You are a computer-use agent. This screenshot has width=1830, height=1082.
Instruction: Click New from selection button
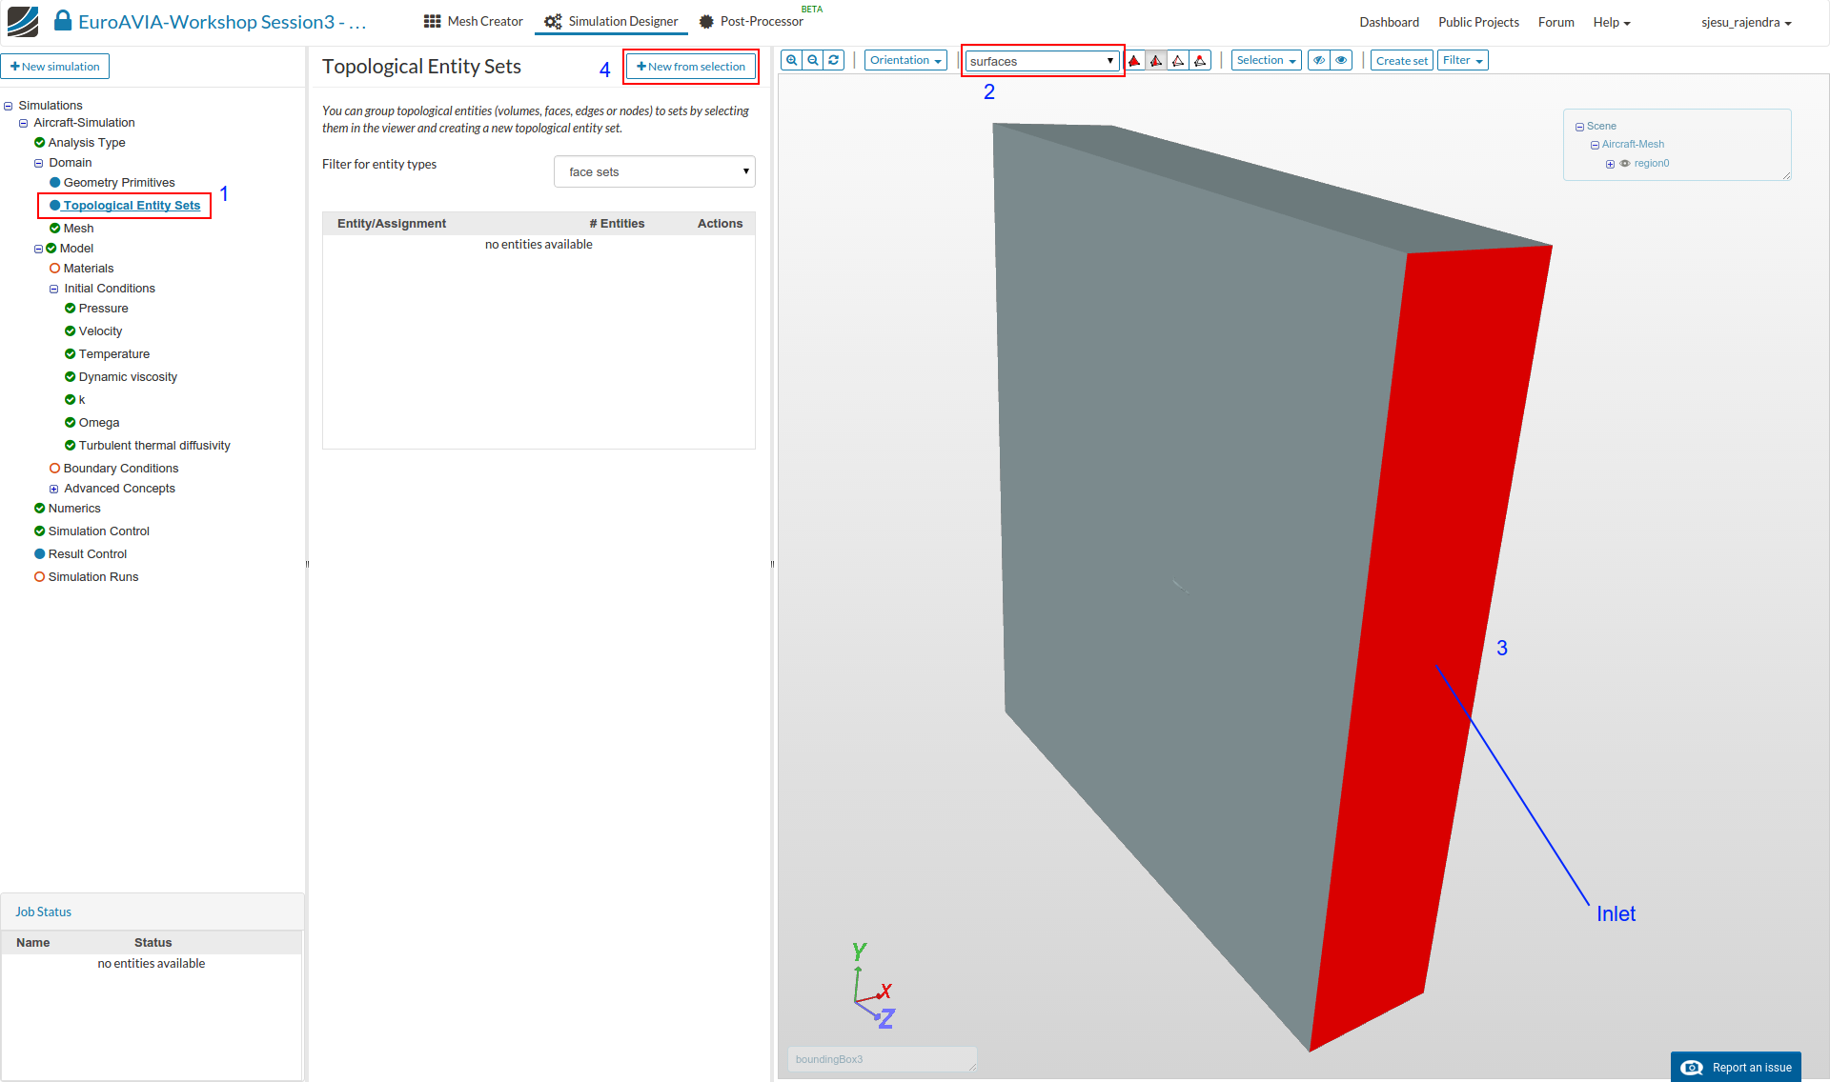click(691, 67)
